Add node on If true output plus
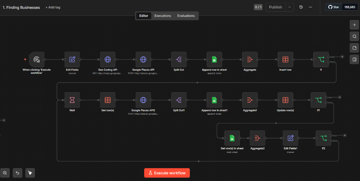This screenshot has height=181, width=360. click(342, 57)
